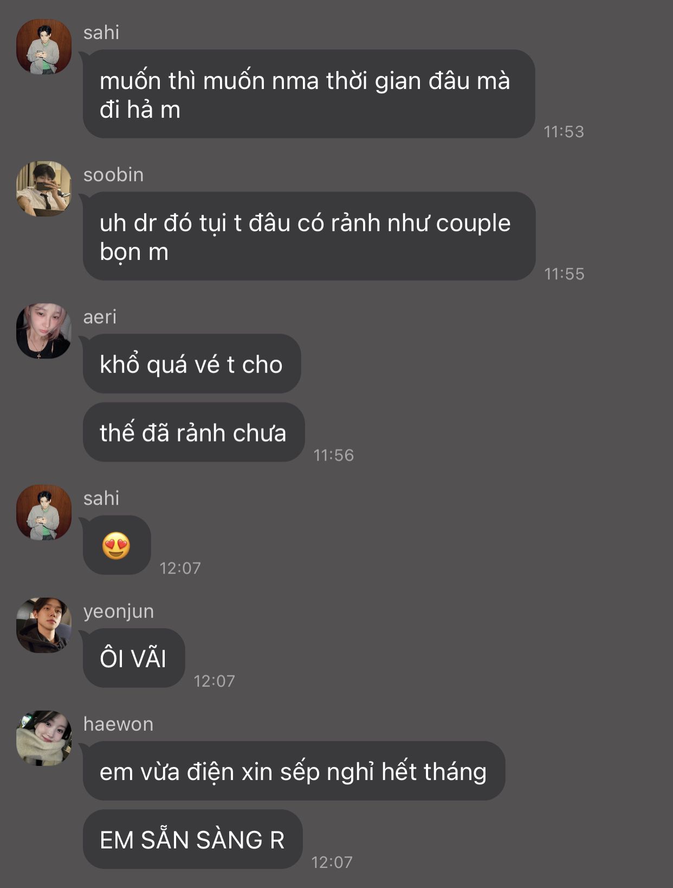Select the 'thế đã rảnh chưa' message

(x=193, y=432)
